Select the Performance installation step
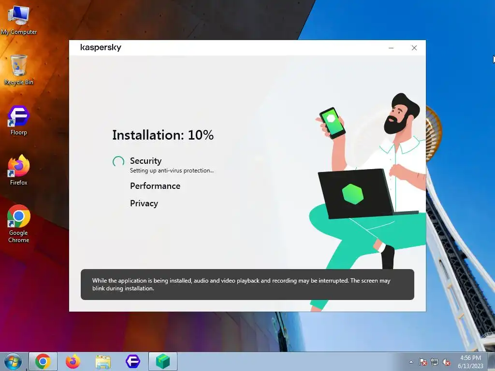 pyautogui.click(x=155, y=186)
